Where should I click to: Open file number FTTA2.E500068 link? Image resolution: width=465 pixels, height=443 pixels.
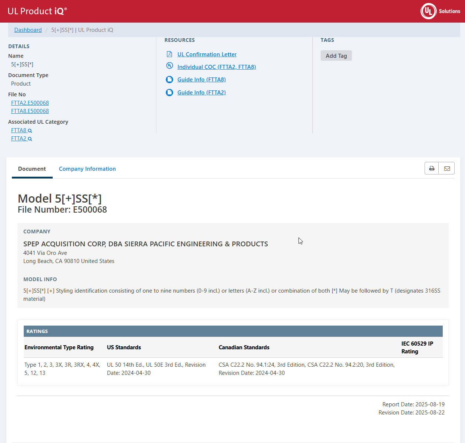[30, 103]
